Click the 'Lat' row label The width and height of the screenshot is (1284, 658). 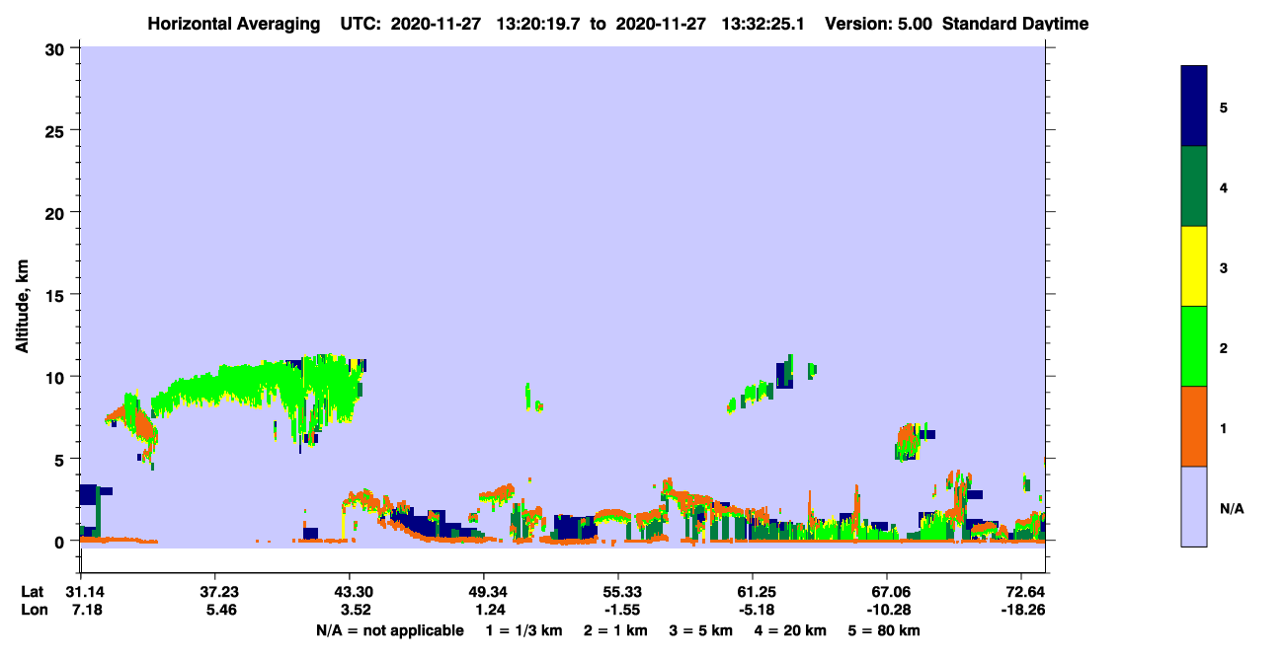click(32, 592)
